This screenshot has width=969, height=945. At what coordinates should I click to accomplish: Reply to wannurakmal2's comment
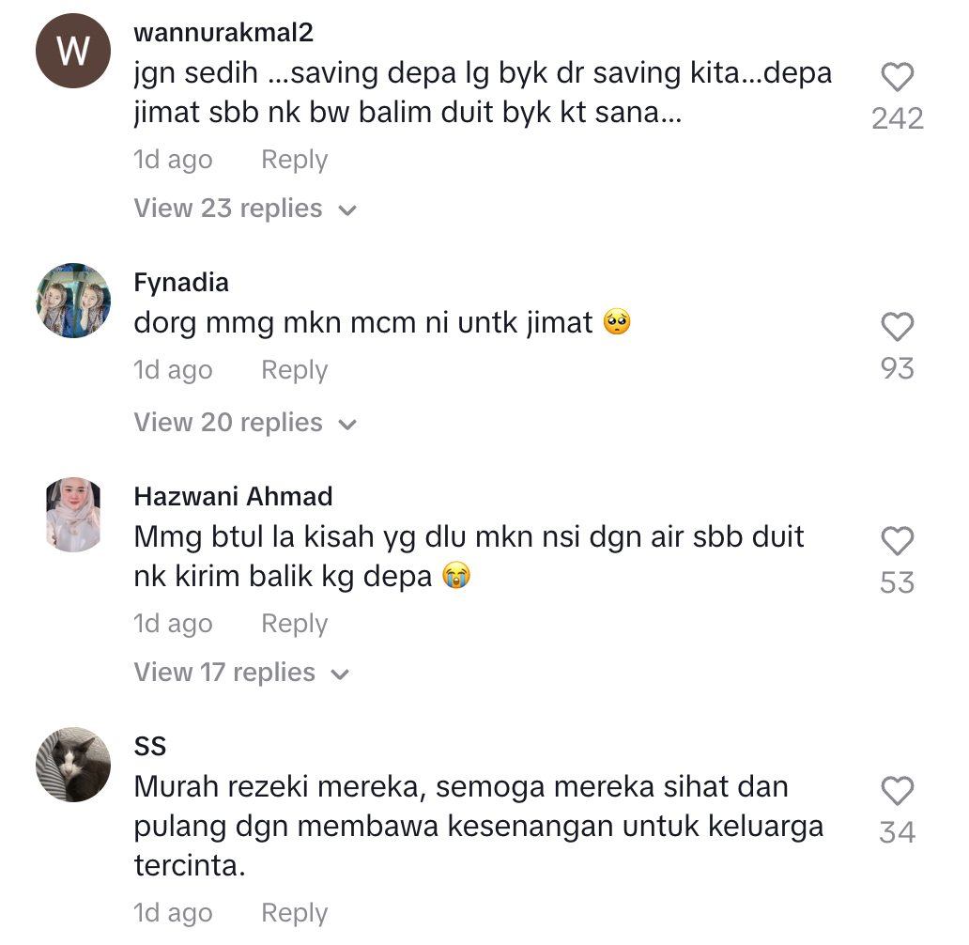(294, 160)
